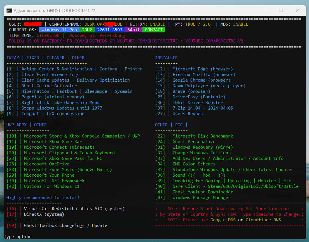Click the green COMPACT badge
The image size is (309, 242).
click(154, 30)
